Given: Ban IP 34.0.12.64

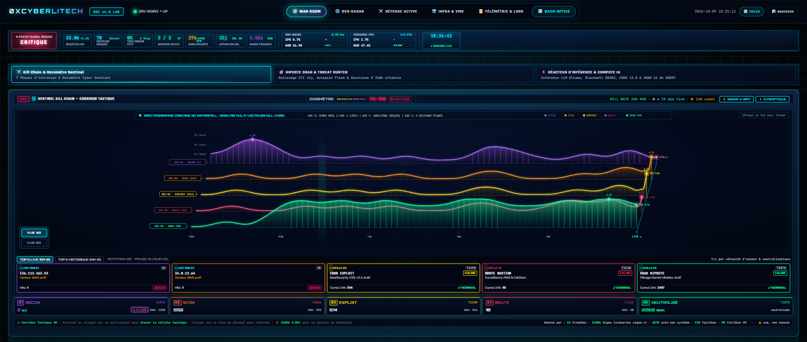Looking at the screenshot, I should [x=315, y=288].
